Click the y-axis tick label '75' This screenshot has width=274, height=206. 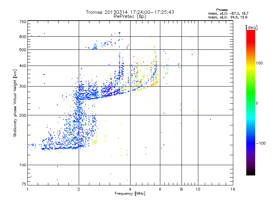24,184
